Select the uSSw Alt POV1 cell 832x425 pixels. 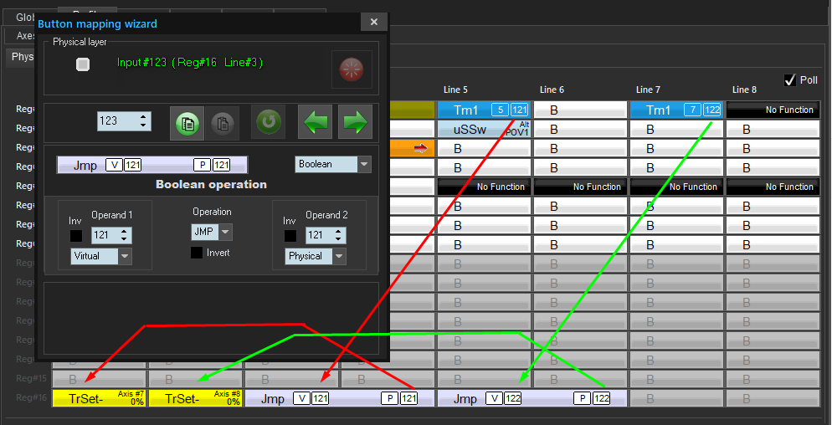(x=484, y=129)
